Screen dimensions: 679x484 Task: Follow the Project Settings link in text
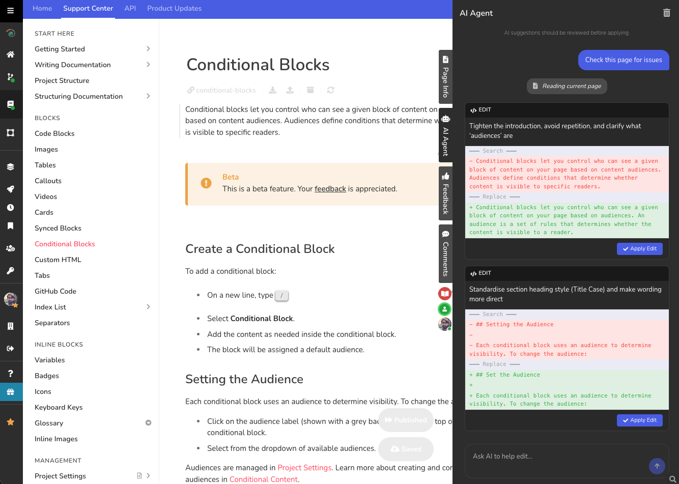pyautogui.click(x=304, y=467)
